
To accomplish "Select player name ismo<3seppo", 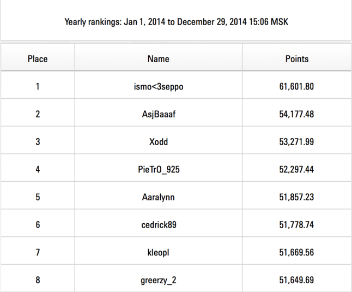I will point(158,86).
